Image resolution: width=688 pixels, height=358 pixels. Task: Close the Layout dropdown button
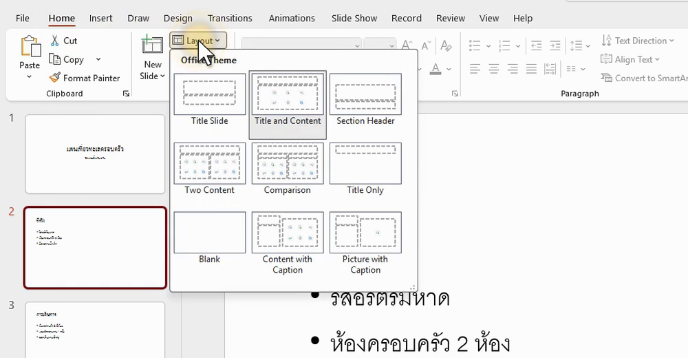tap(198, 41)
